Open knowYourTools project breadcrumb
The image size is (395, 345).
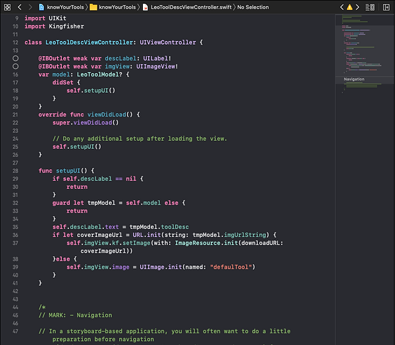[x=65, y=7]
